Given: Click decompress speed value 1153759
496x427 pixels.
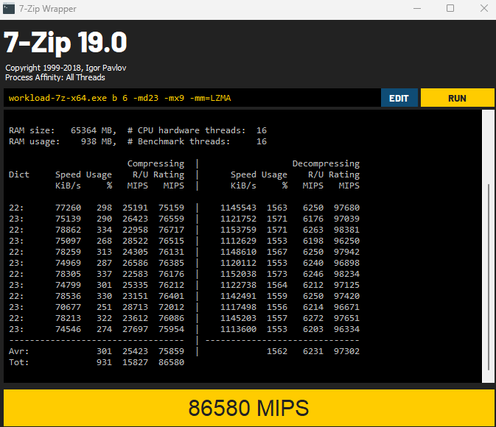Looking at the screenshot, I should pyautogui.click(x=238, y=230).
